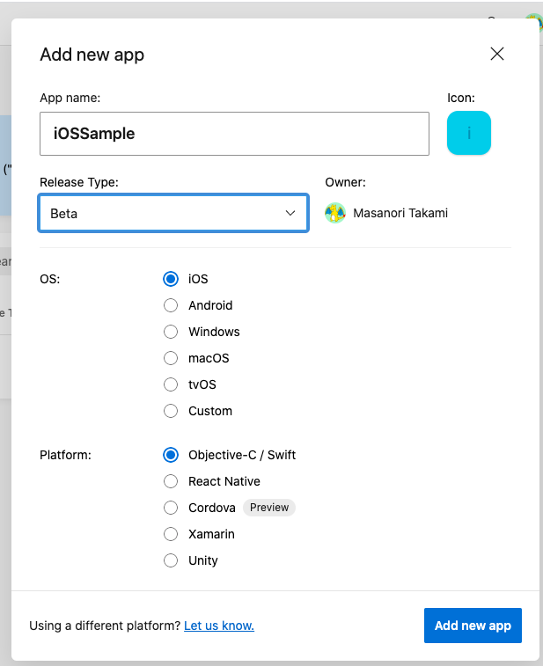Select React Native platform
543x666 pixels.
pyautogui.click(x=171, y=481)
